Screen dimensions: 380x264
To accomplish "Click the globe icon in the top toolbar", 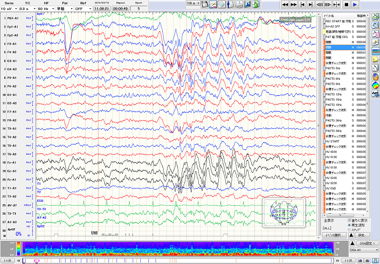I will click(x=222, y=4).
